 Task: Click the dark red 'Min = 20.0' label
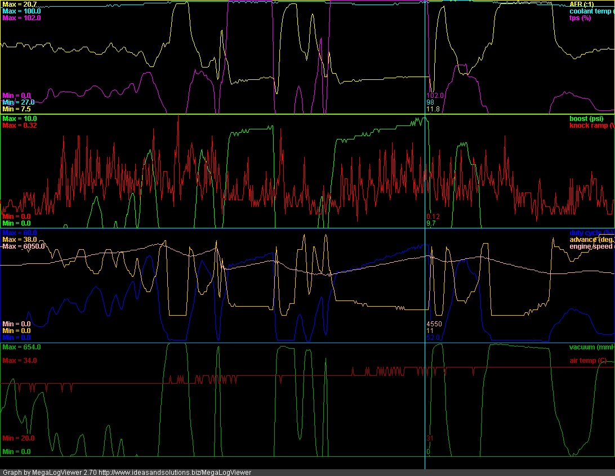tap(19, 438)
